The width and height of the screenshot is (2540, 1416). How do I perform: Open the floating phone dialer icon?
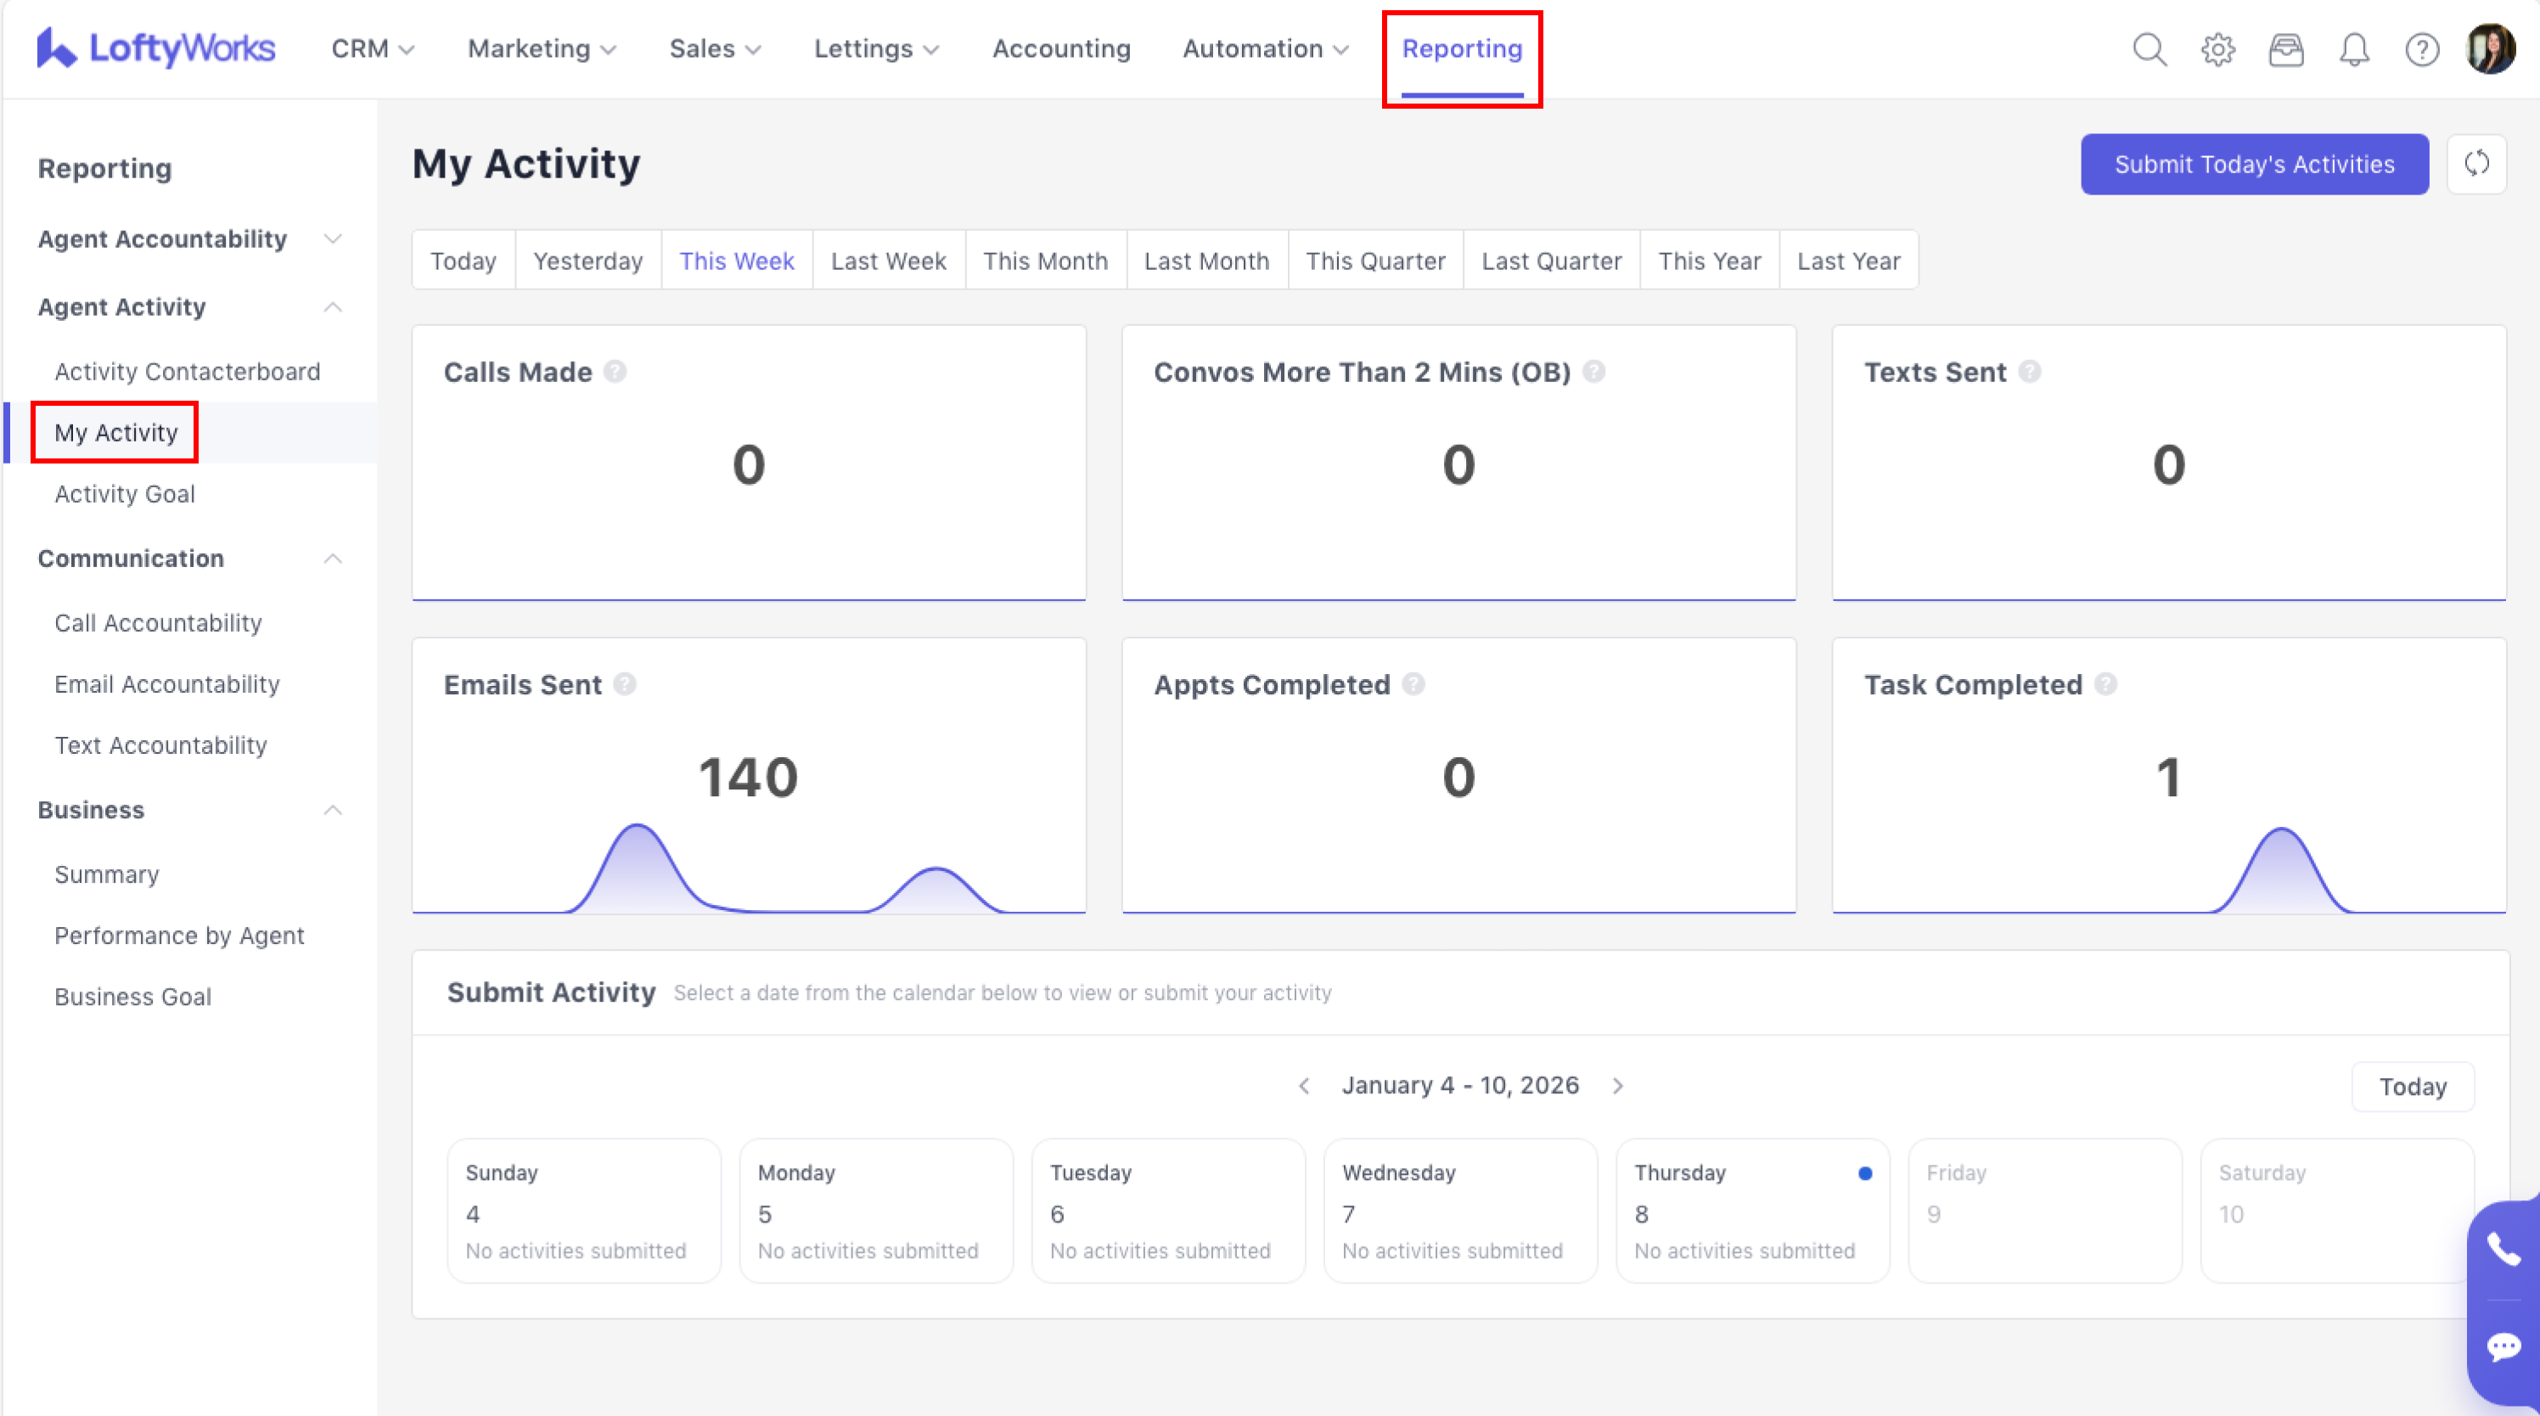(x=2503, y=1250)
